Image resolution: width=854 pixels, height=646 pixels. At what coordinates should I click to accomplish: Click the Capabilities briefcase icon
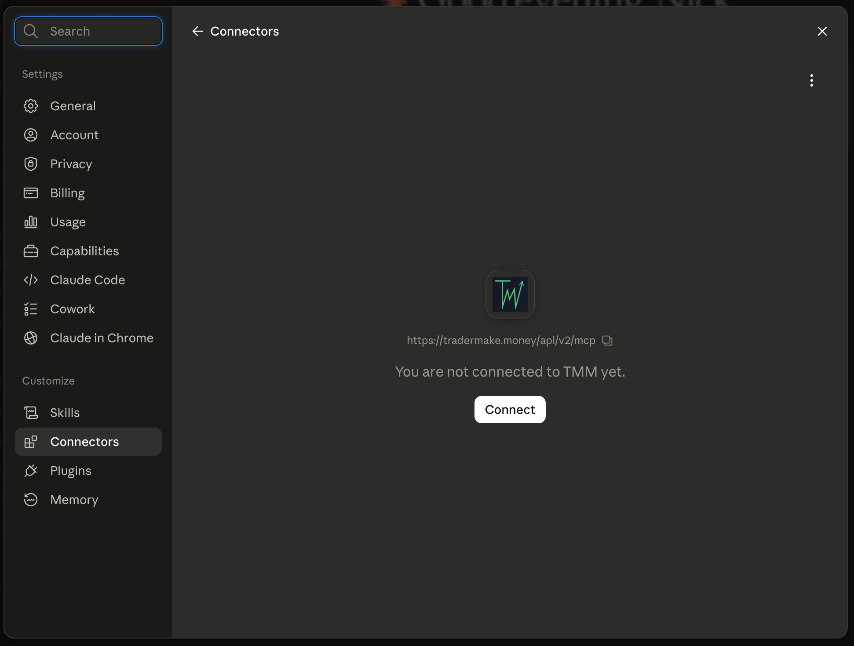pyautogui.click(x=31, y=251)
